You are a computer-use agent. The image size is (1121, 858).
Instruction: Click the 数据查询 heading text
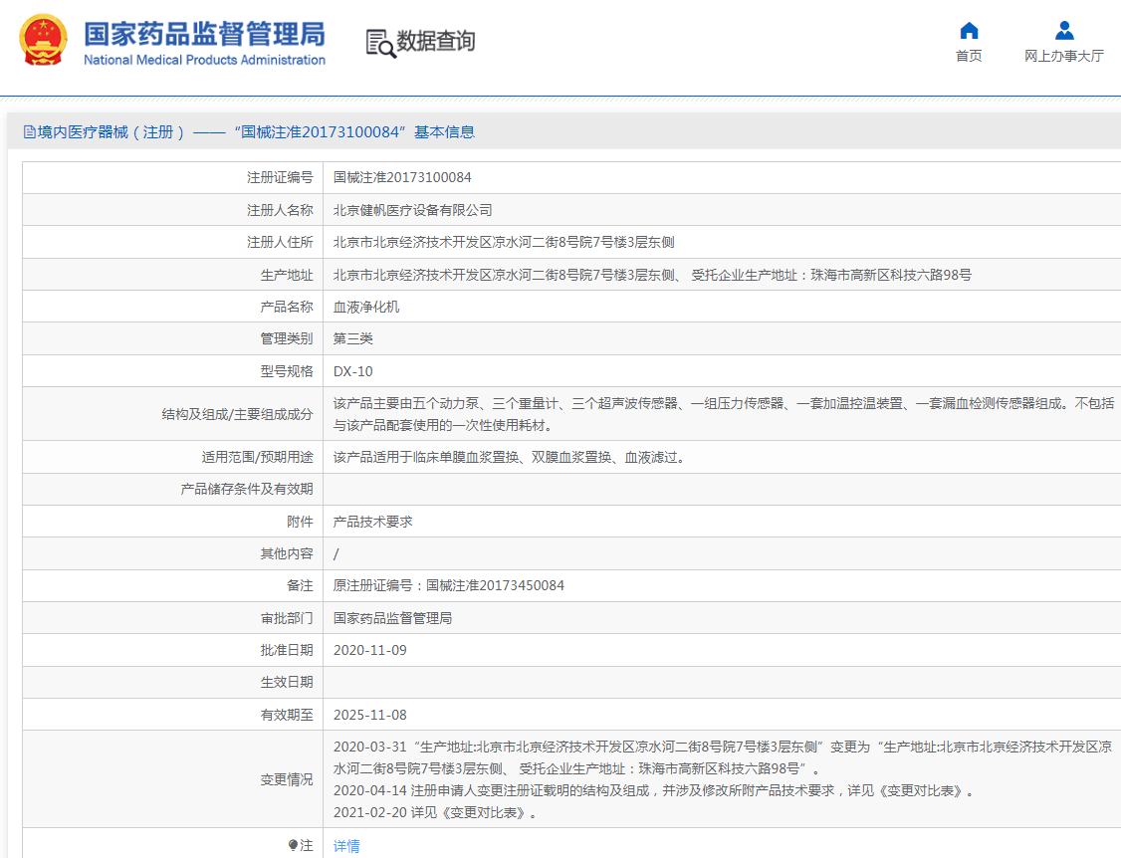click(x=436, y=41)
